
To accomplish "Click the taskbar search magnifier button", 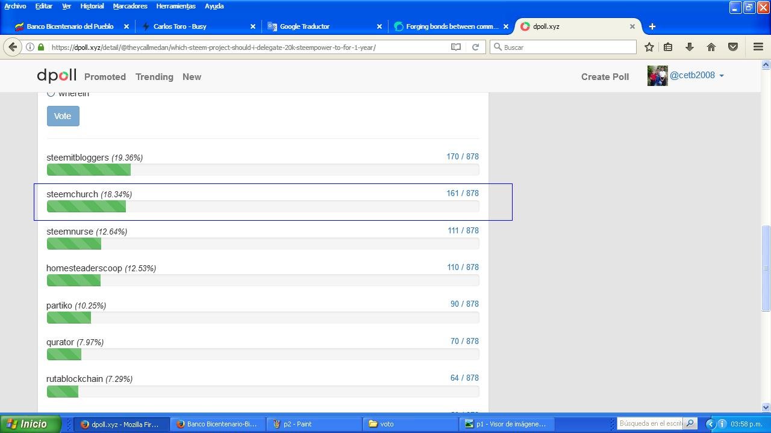I will tap(690, 424).
